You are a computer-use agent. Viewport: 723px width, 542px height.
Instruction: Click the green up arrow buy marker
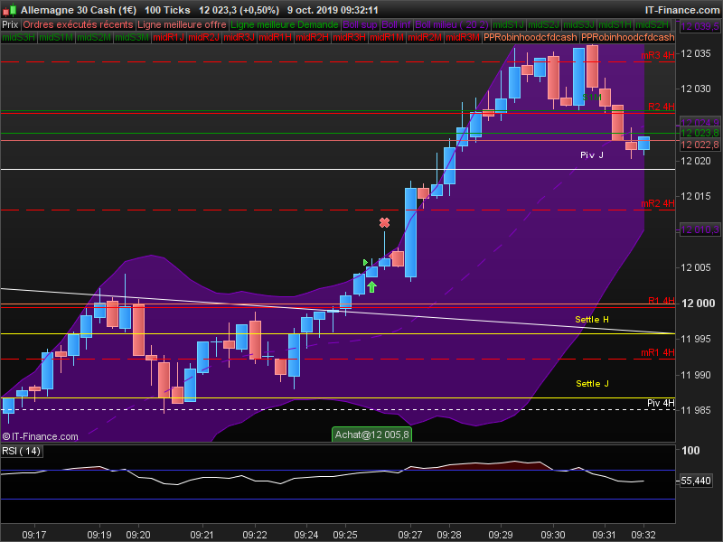tap(371, 286)
